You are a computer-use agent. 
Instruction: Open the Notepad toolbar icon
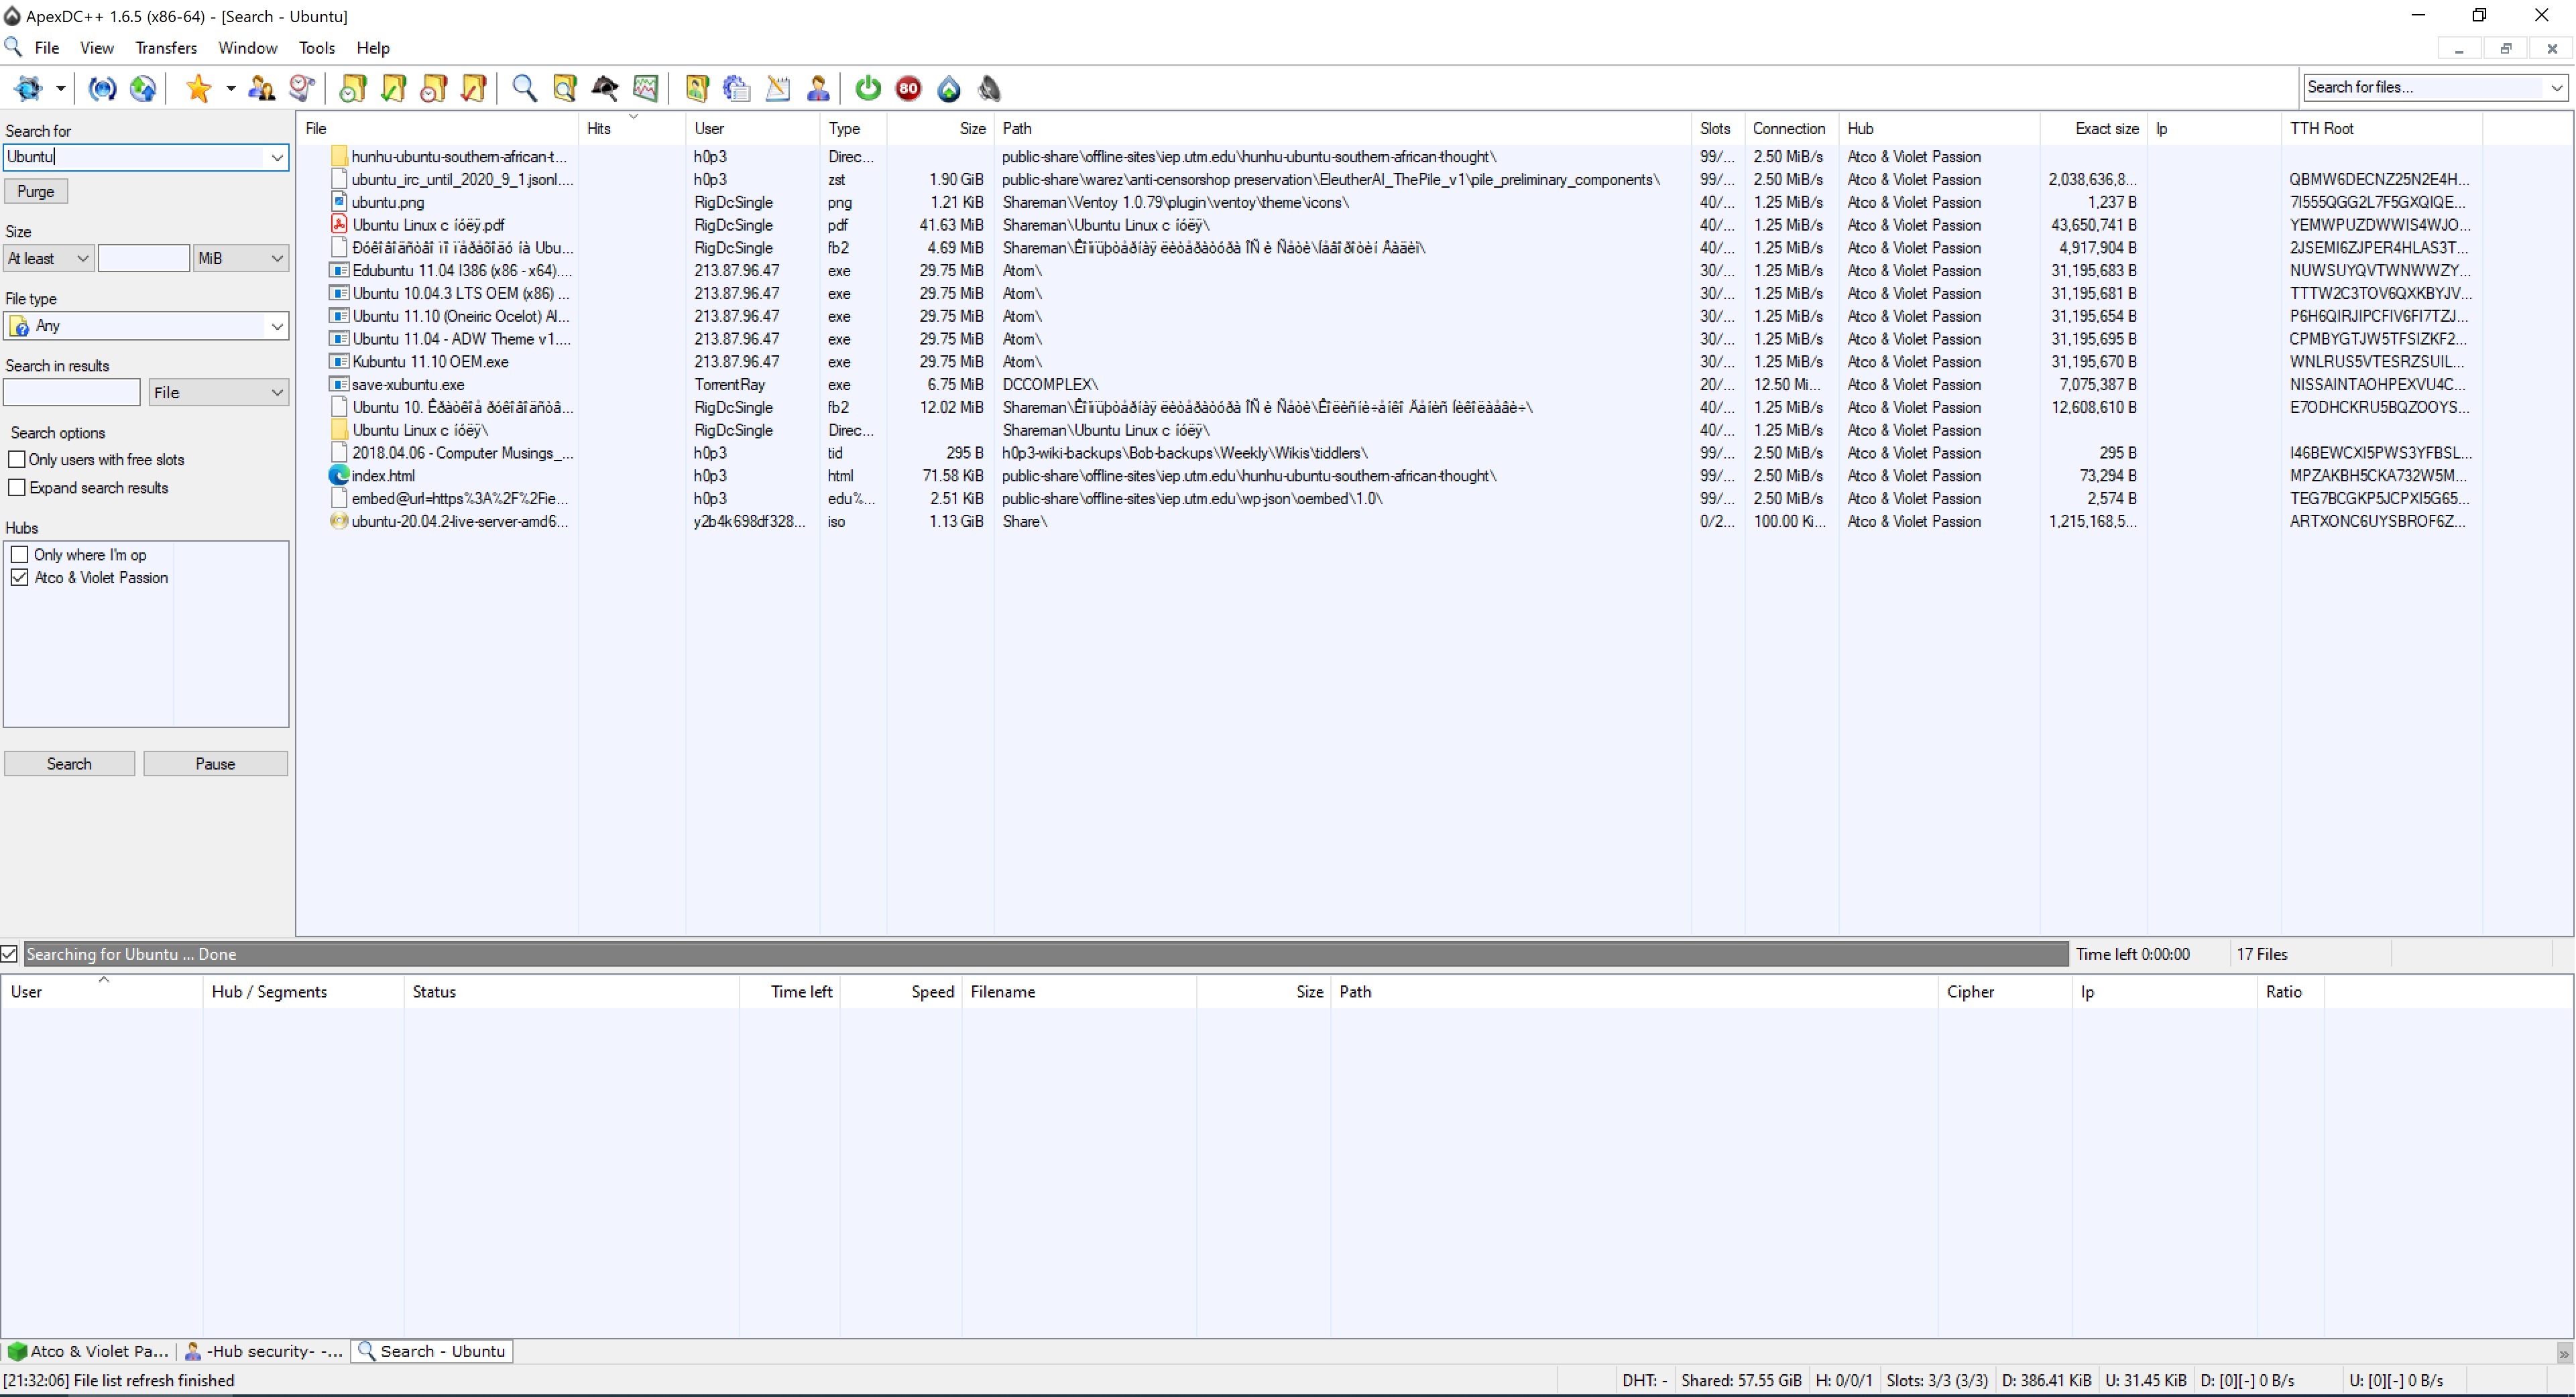coord(777,89)
